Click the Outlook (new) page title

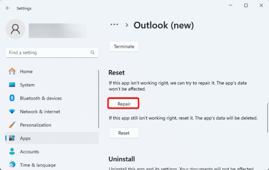point(164,25)
